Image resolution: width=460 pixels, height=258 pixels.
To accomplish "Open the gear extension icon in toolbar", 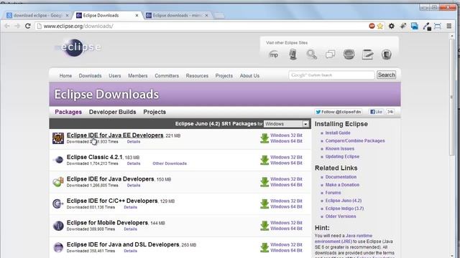I will [391, 26].
